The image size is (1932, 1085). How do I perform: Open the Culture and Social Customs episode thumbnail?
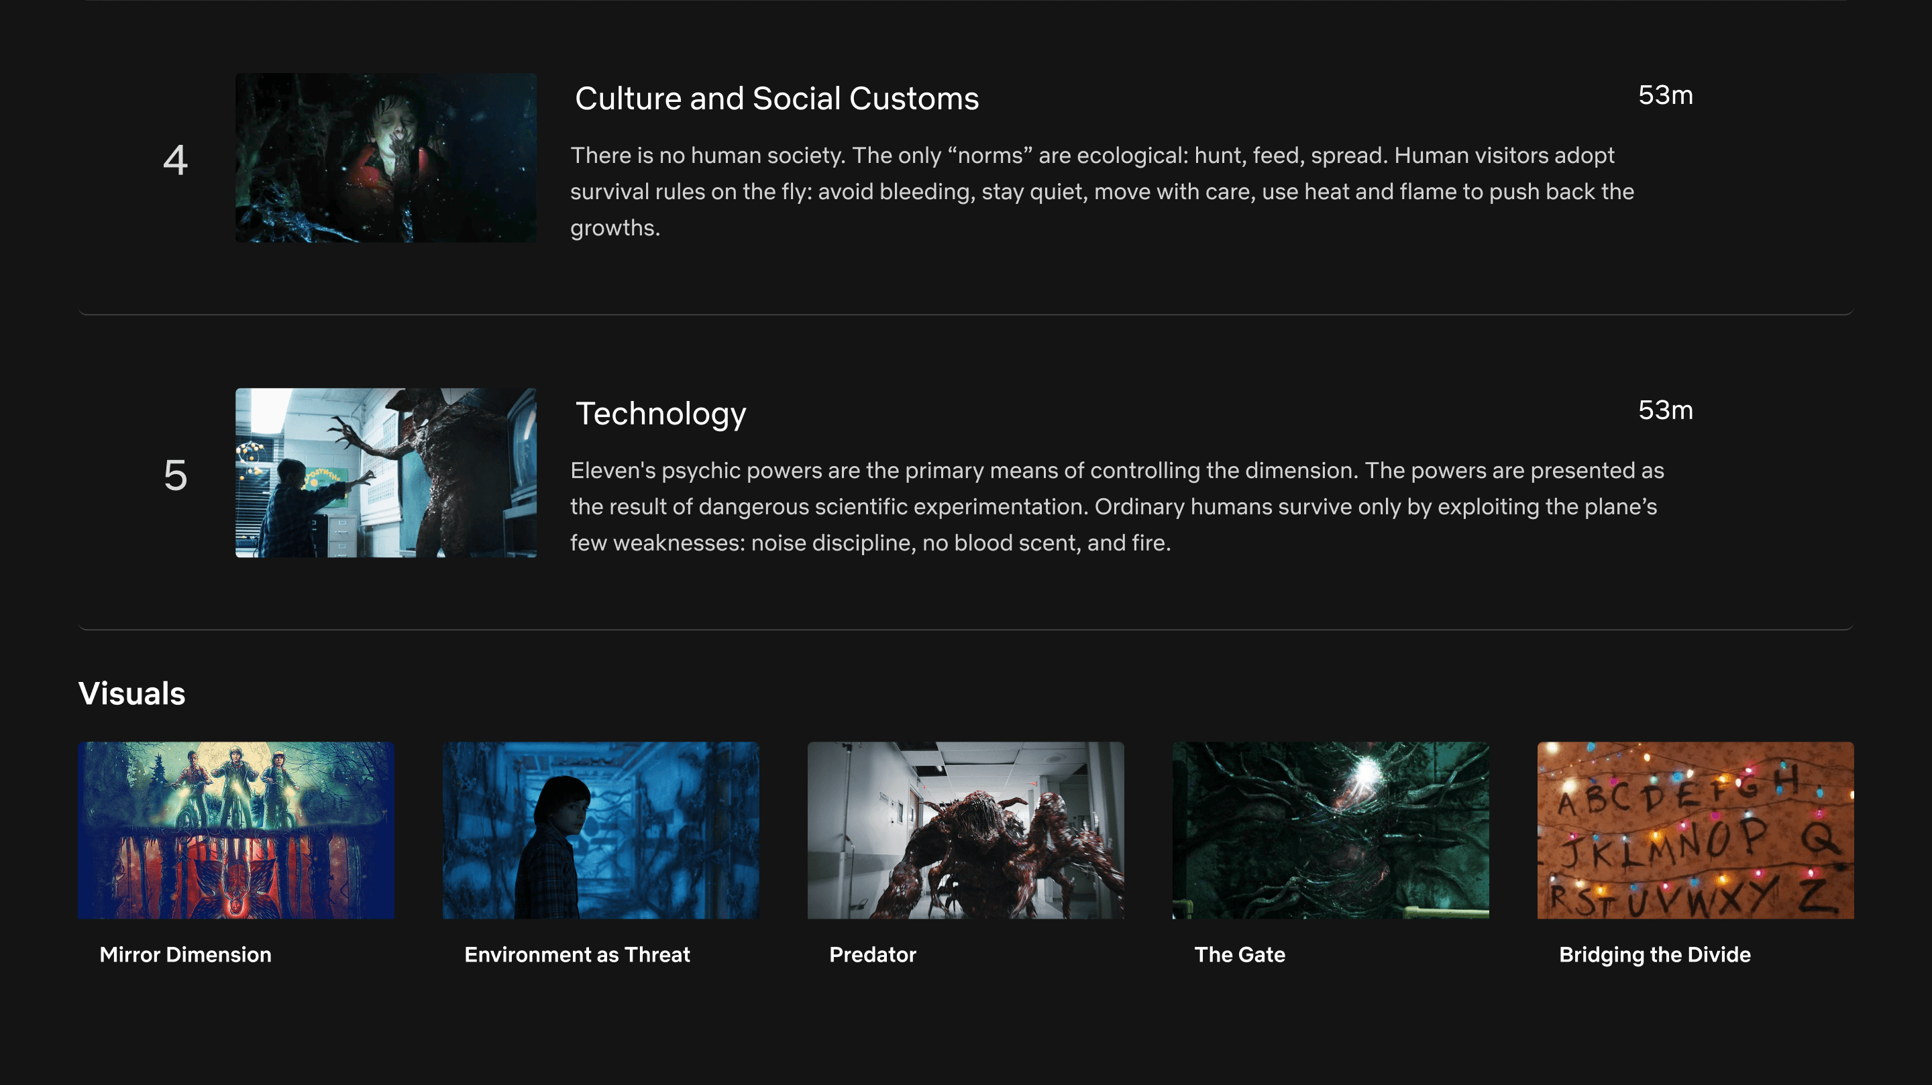[386, 158]
